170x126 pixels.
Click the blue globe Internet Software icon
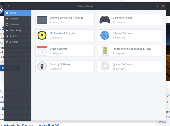tap(105, 35)
